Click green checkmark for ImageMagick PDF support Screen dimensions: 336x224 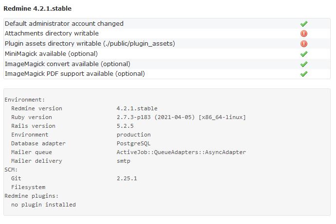click(x=303, y=74)
